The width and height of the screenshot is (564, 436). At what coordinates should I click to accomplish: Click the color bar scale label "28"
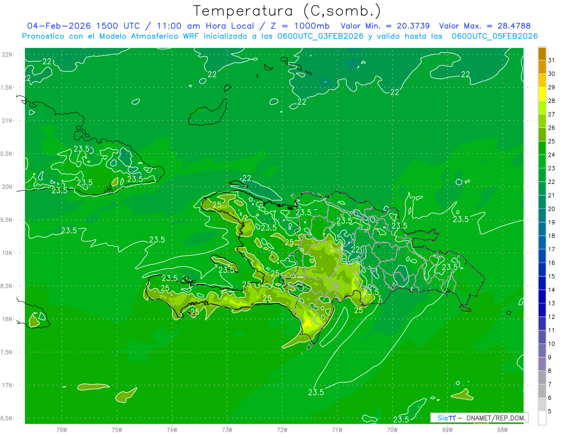pyautogui.click(x=552, y=101)
